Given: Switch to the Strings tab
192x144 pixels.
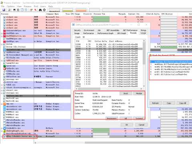Looking at the screenshot, I should [144, 30].
